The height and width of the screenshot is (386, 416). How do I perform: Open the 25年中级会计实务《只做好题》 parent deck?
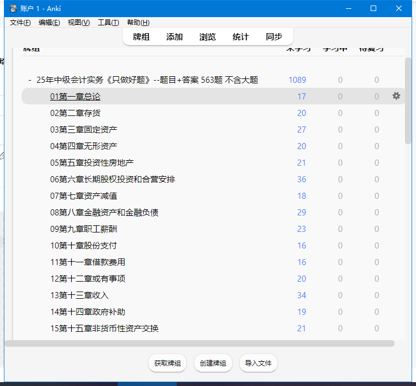point(148,80)
